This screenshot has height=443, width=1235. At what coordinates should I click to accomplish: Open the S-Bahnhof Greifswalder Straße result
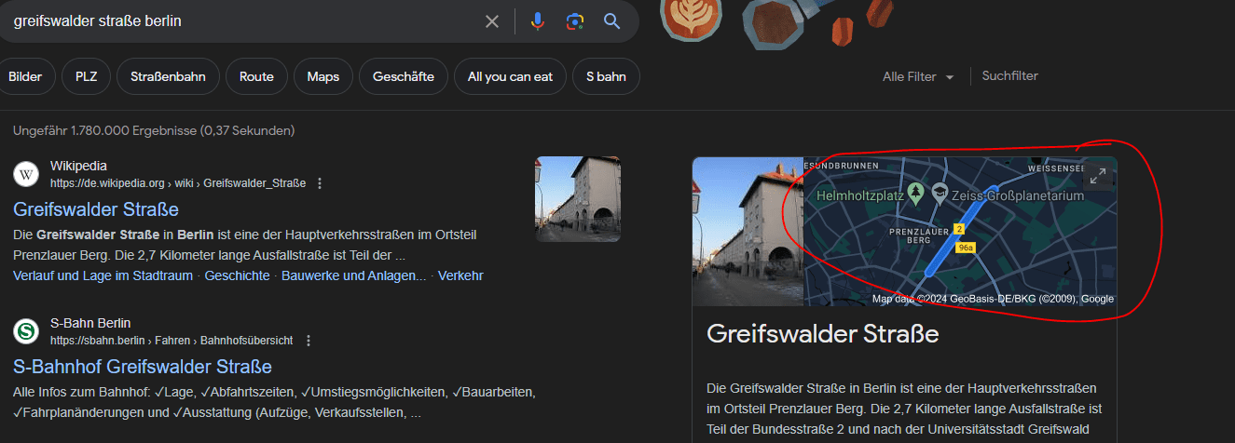click(143, 367)
